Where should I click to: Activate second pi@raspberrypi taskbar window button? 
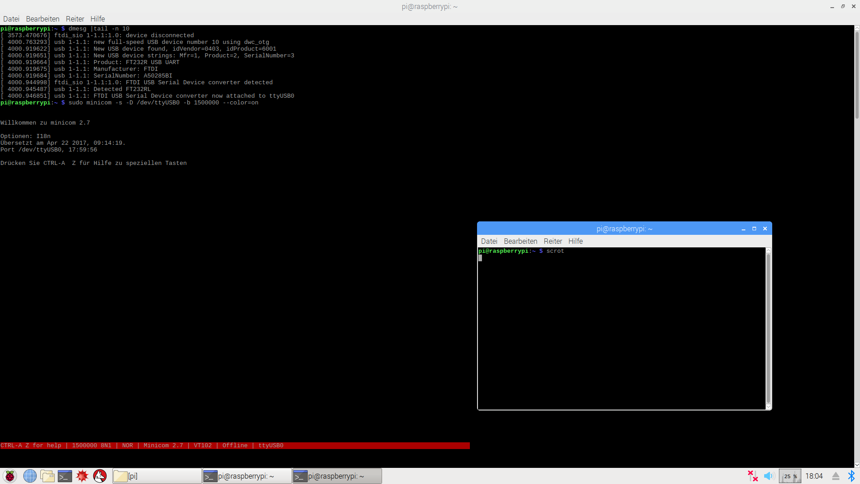tap(337, 476)
